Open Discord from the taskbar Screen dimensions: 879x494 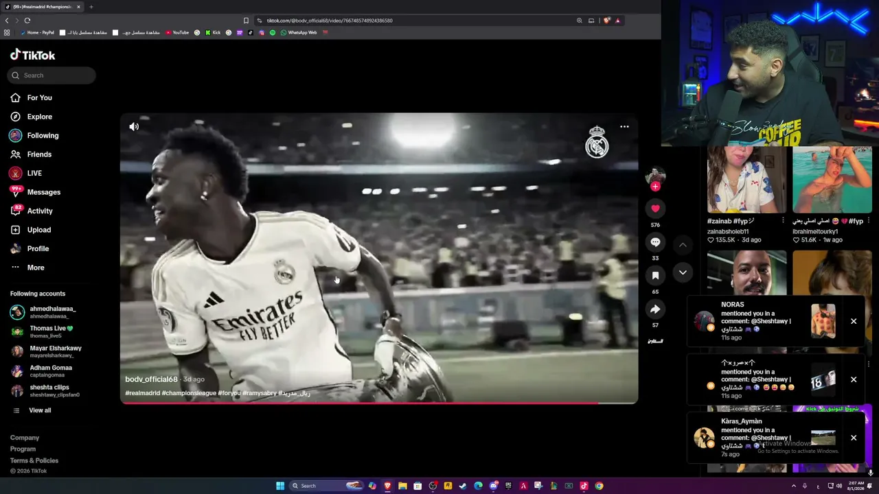[493, 486]
